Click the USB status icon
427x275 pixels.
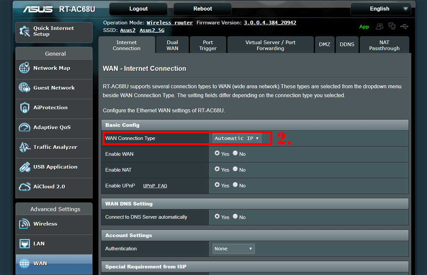click(404, 26)
